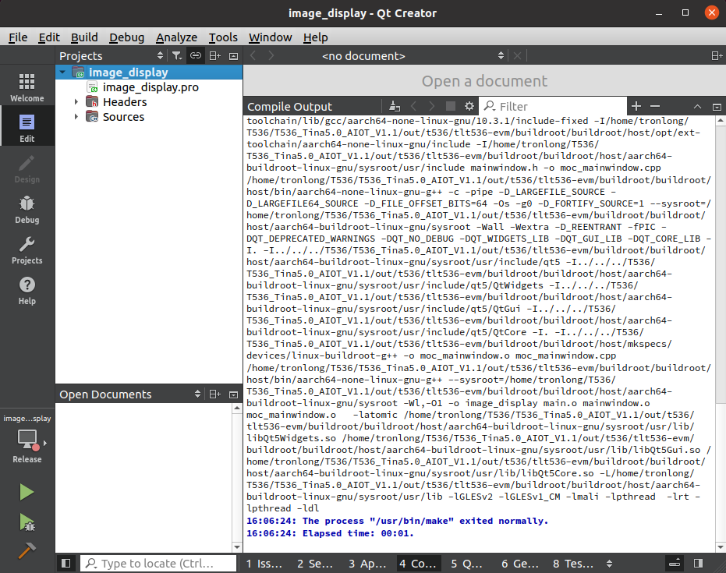Expand the Sources folder
The height and width of the screenshot is (573, 726).
76,117
